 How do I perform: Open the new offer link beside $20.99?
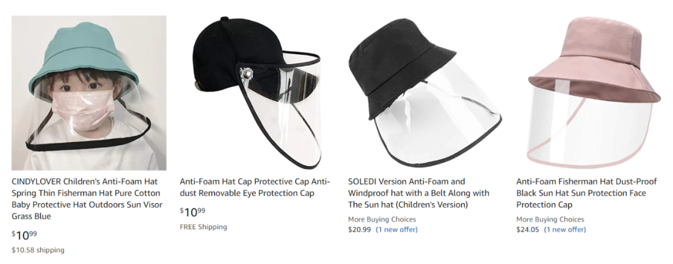click(x=396, y=230)
